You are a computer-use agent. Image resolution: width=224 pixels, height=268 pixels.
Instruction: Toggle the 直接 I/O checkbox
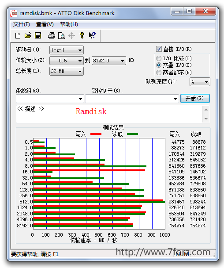(x=159, y=49)
